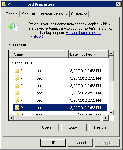Open the Security tab
Viewport: 123px width, 150px height.
28,14
